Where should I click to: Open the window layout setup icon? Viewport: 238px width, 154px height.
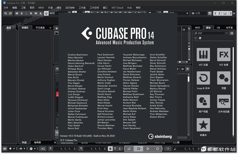click(234, 13)
